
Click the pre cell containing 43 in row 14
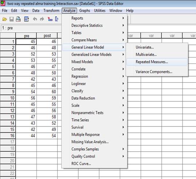(26, 123)
